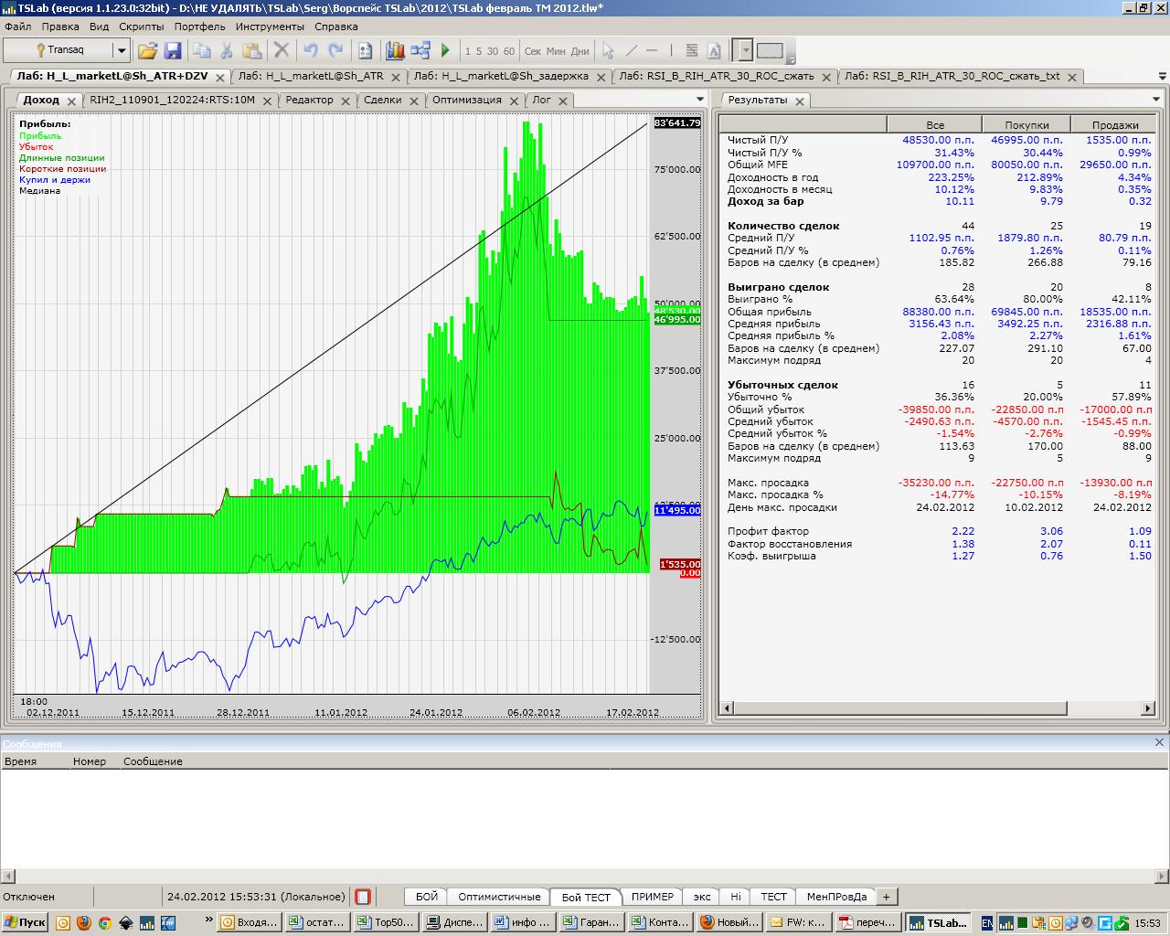Click the script diagram icon in toolbar

420,51
